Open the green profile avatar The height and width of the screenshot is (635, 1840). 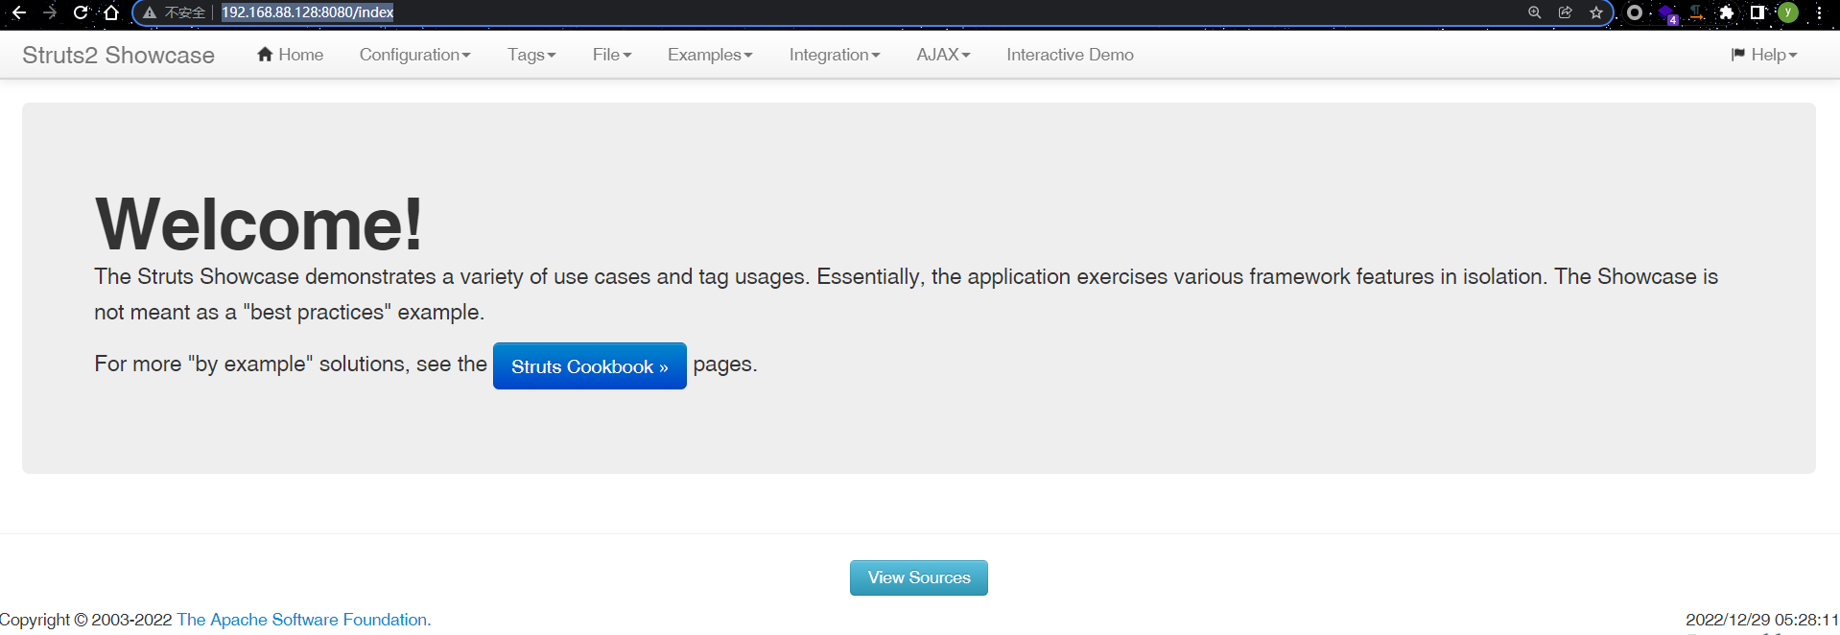pos(1788,12)
